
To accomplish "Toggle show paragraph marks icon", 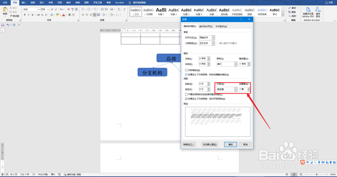I will (x=124, y=9).
